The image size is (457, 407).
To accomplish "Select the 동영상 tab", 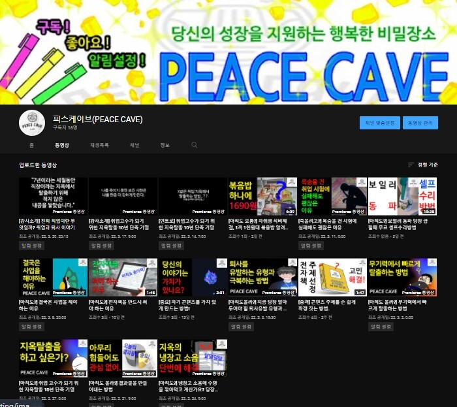I will coord(62,145).
